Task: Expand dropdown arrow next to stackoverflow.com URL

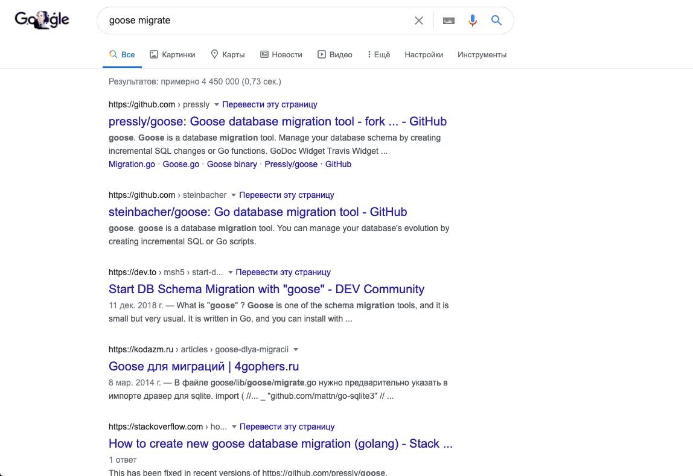Action: pos(234,427)
